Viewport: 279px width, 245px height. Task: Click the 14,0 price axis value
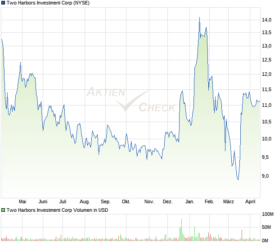[266, 20]
